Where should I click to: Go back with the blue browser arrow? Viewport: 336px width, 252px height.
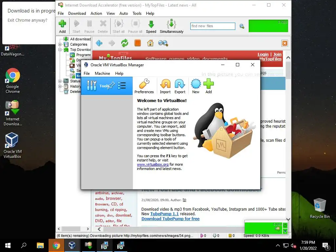point(99,43)
